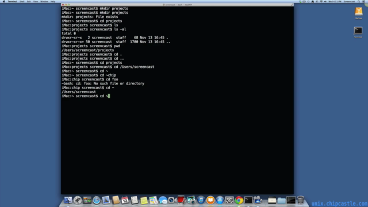Image resolution: width=368 pixels, height=207 pixels.
Task: Open FaceTime camera icon in Dock
Action: tap(172, 200)
